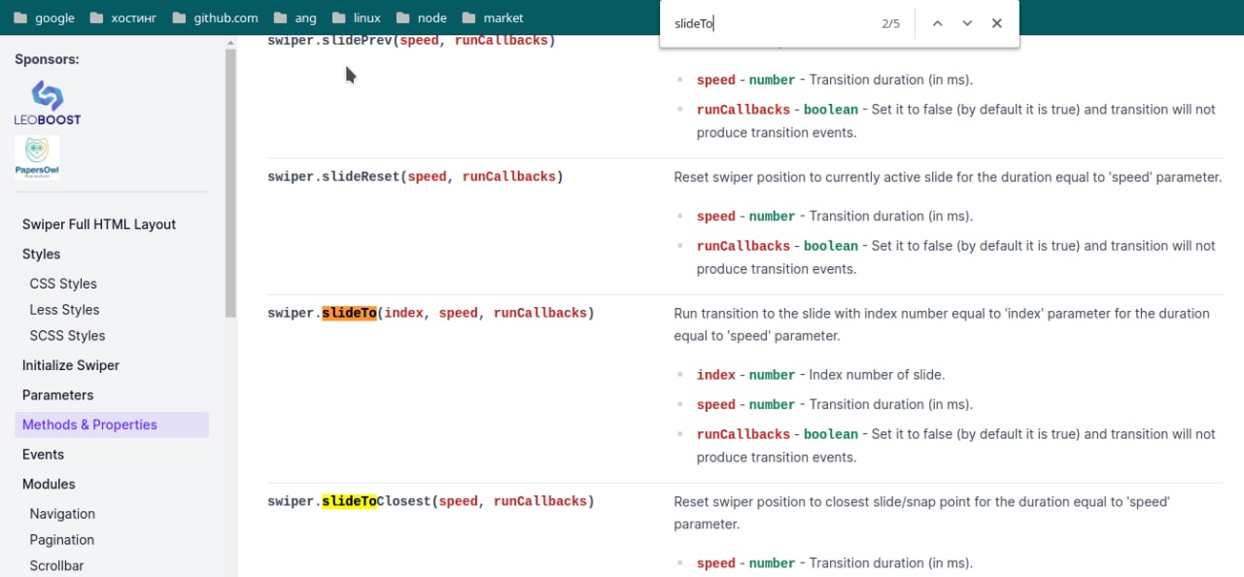The image size is (1244, 577).
Task: Open the node bookmarks folder
Action: tap(421, 17)
